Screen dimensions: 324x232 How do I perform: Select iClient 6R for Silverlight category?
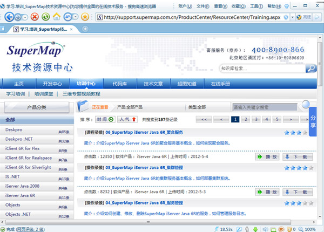(x=37, y=168)
